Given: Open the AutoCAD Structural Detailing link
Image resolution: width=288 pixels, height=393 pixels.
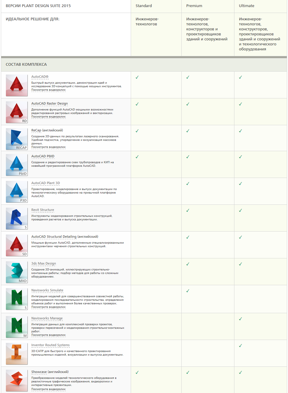Looking at the screenshot, I should pyautogui.click(x=54, y=237).
